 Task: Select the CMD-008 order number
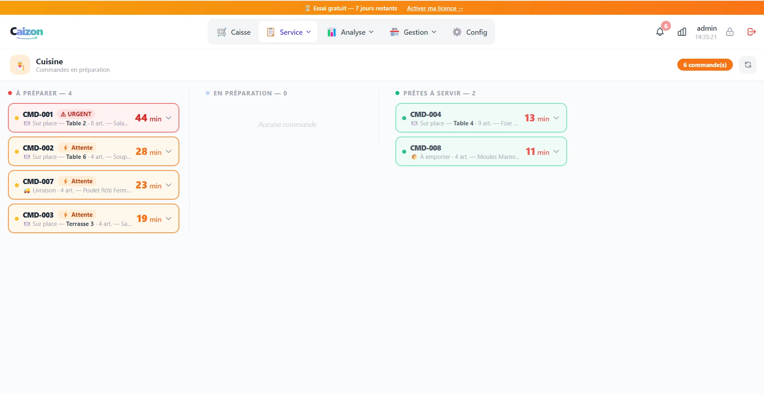point(426,148)
